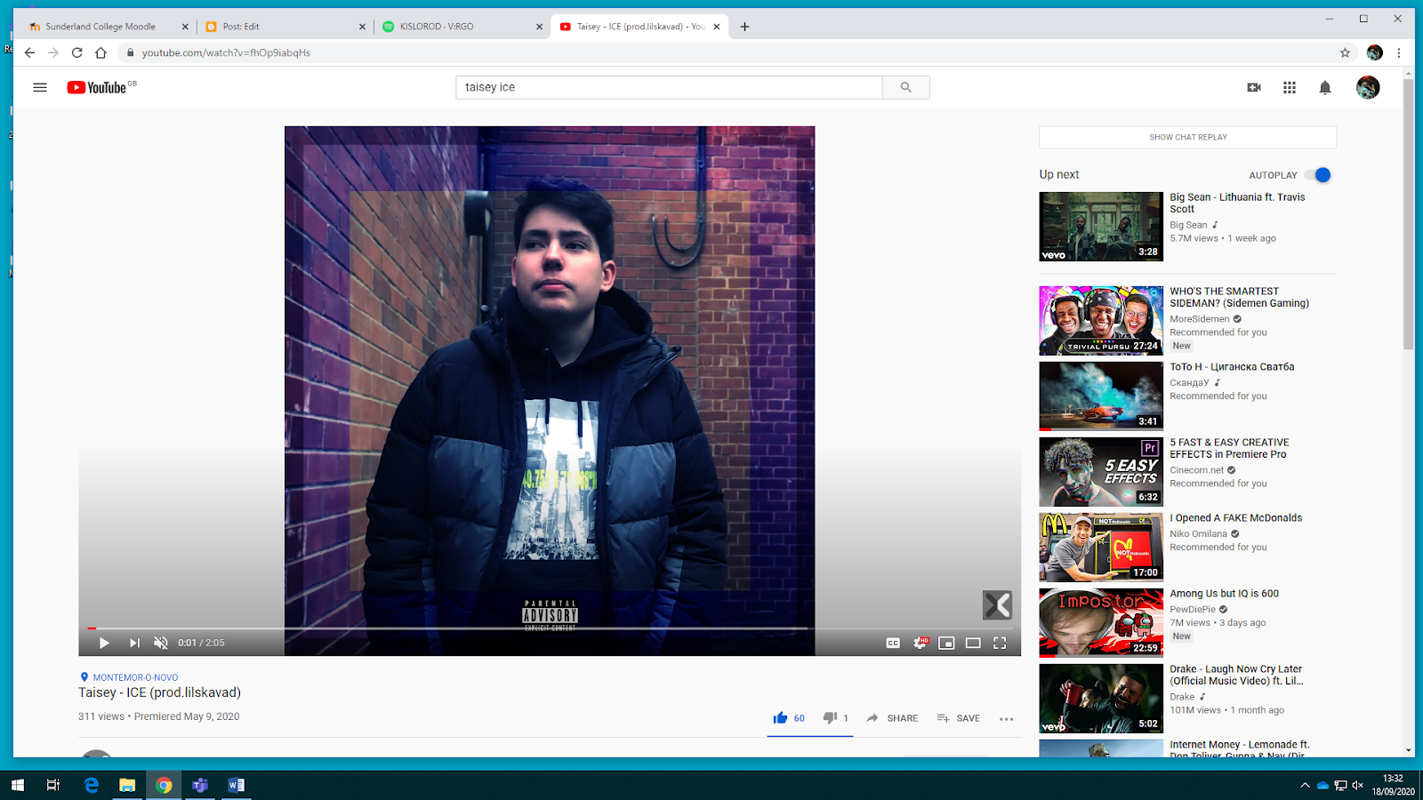This screenshot has width=1423, height=800.
Task: Dismiss the X overlay on the video
Action: [x=997, y=605]
